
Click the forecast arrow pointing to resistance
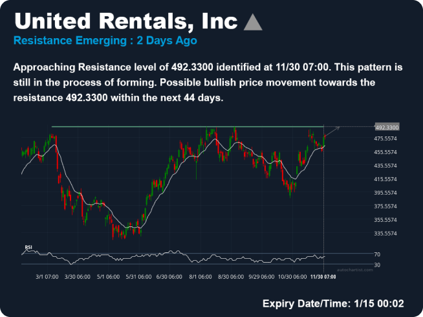pyautogui.click(x=332, y=132)
